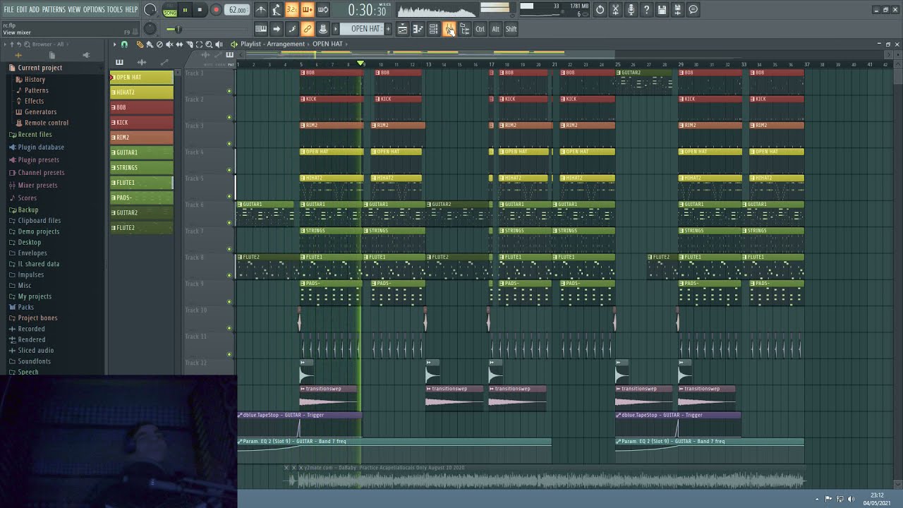Switch Pat/Song mode toggle

(x=170, y=11)
